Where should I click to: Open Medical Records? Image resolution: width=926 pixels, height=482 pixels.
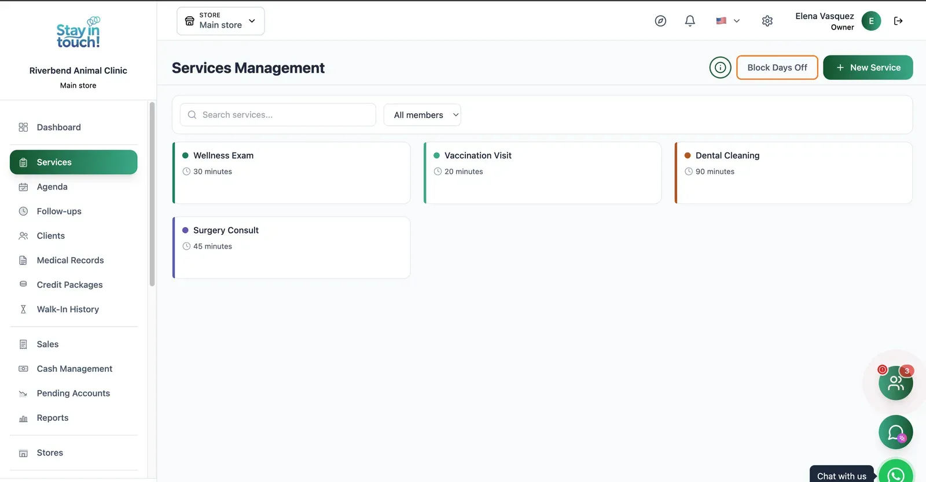pos(74,261)
